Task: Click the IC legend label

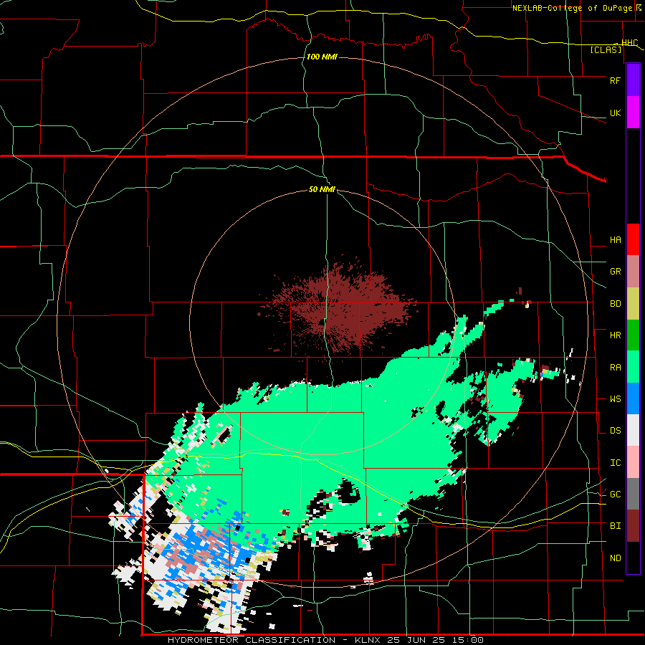Action: (x=615, y=463)
